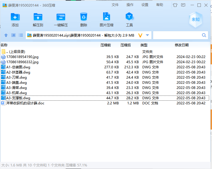Open the 工具 (Tools) icon
This screenshot has height=169, width=212.
pyautogui.click(x=129, y=16)
